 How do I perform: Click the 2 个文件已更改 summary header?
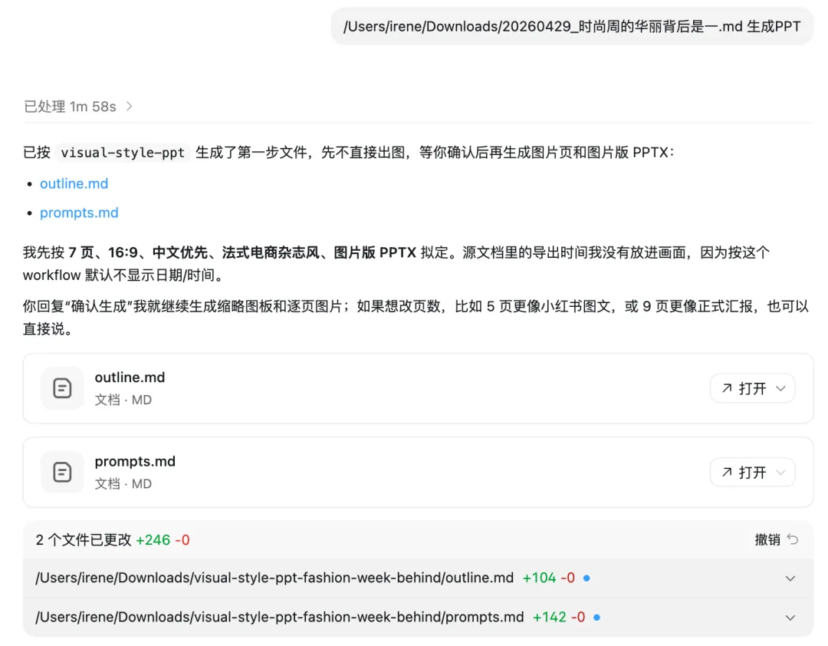point(84,539)
